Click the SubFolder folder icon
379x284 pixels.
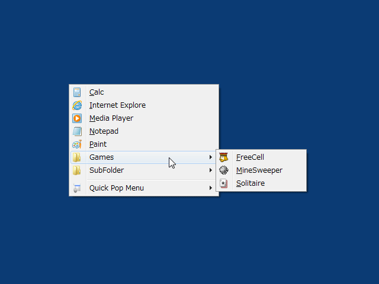click(x=77, y=170)
